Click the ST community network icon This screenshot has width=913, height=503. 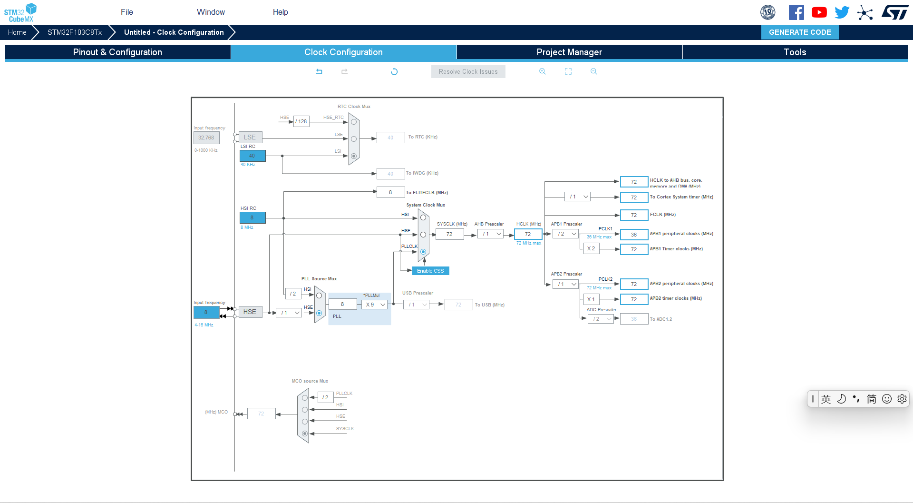tap(865, 12)
